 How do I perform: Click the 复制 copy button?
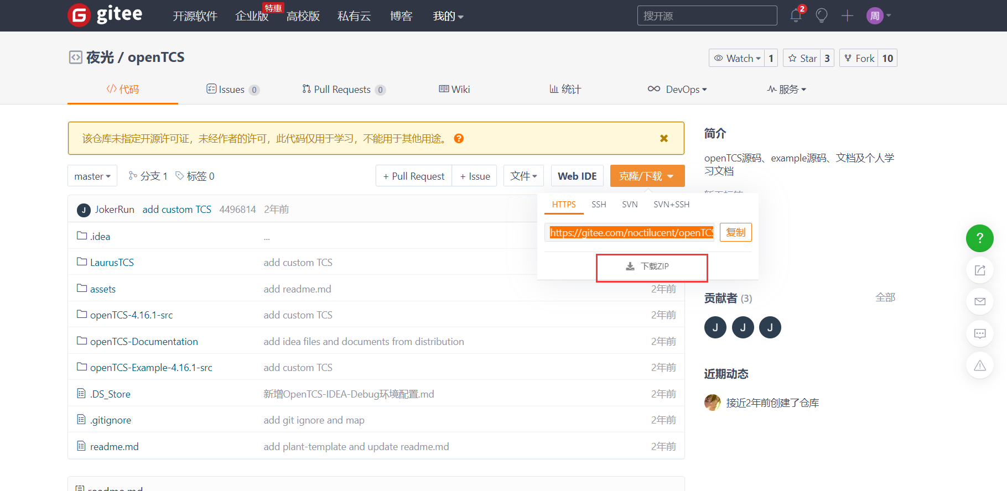click(x=736, y=232)
